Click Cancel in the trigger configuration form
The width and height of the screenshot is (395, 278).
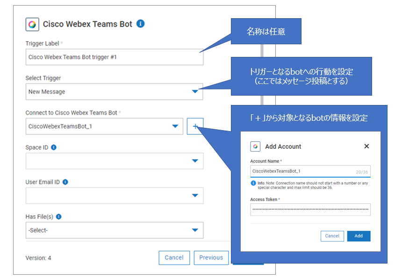(174, 257)
